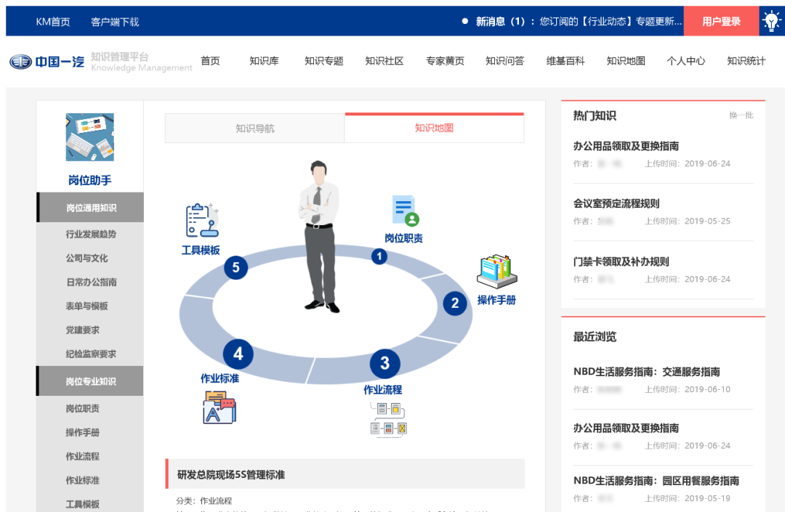Click the 分类：作业流程 label
This screenshot has height=512, width=785.
(x=204, y=500)
